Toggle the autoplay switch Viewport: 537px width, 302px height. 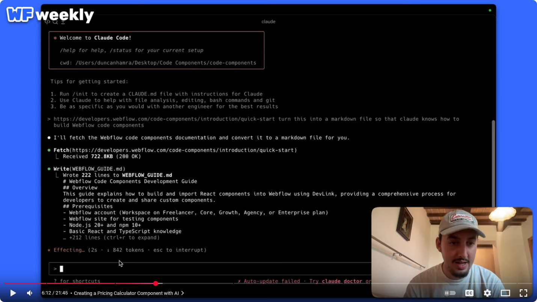point(450,293)
